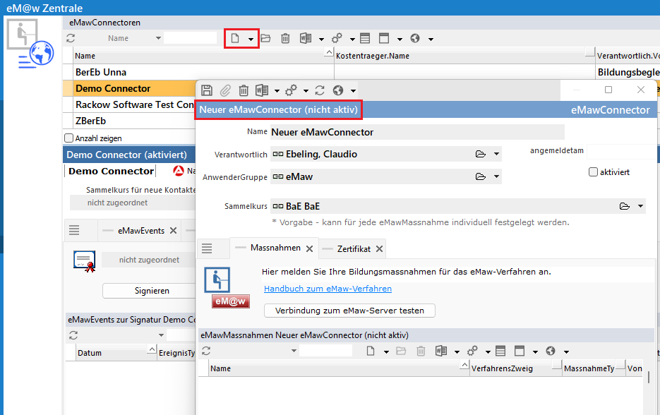
Task: Expand the Verantwortlich dropdown arrow
Action: (497, 155)
